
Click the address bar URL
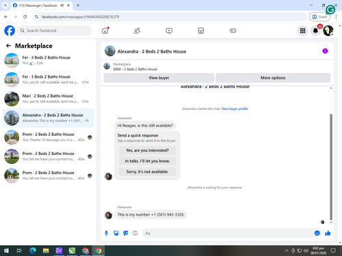(x=80, y=17)
